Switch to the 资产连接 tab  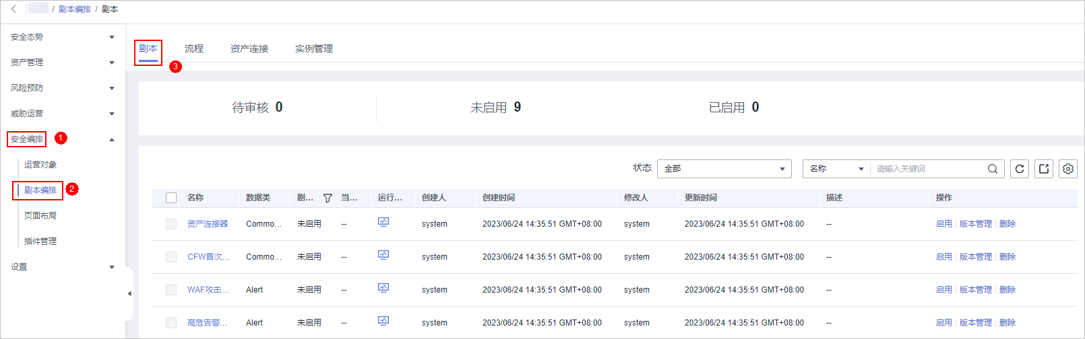(249, 48)
